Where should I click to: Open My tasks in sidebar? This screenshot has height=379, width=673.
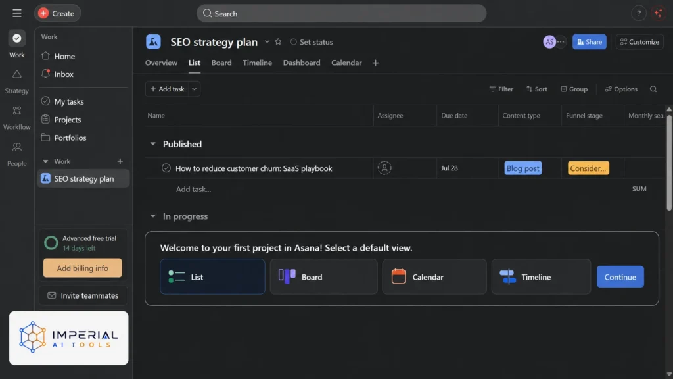tap(68, 102)
